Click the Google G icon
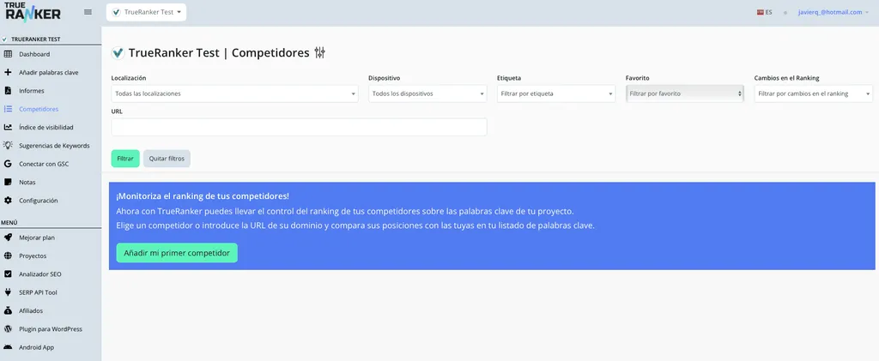This screenshot has width=879, height=361. (8, 164)
